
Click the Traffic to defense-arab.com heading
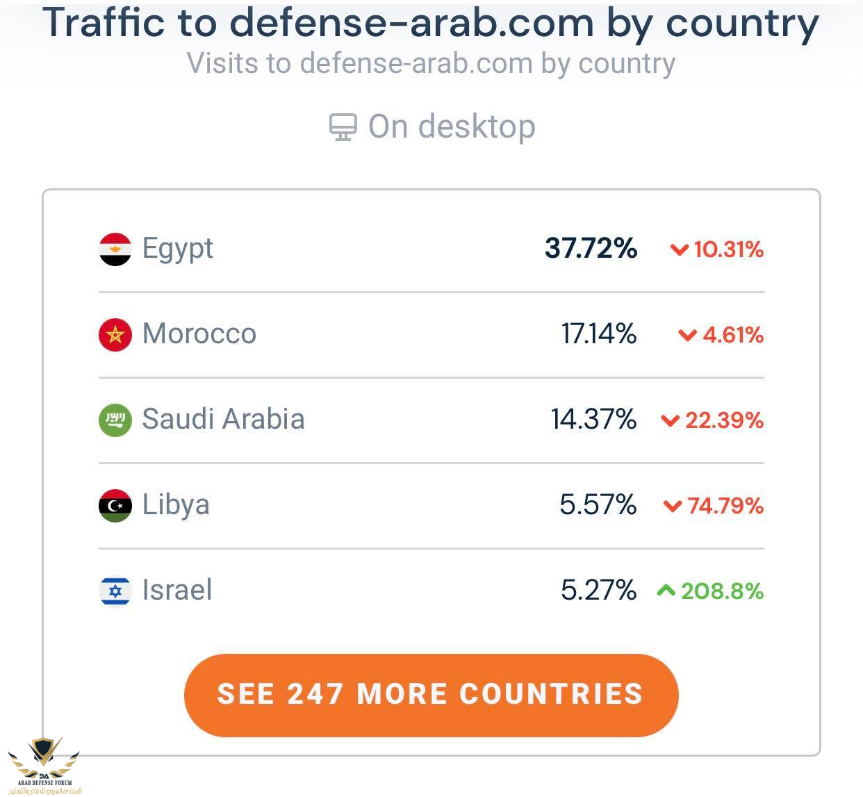[x=431, y=23]
